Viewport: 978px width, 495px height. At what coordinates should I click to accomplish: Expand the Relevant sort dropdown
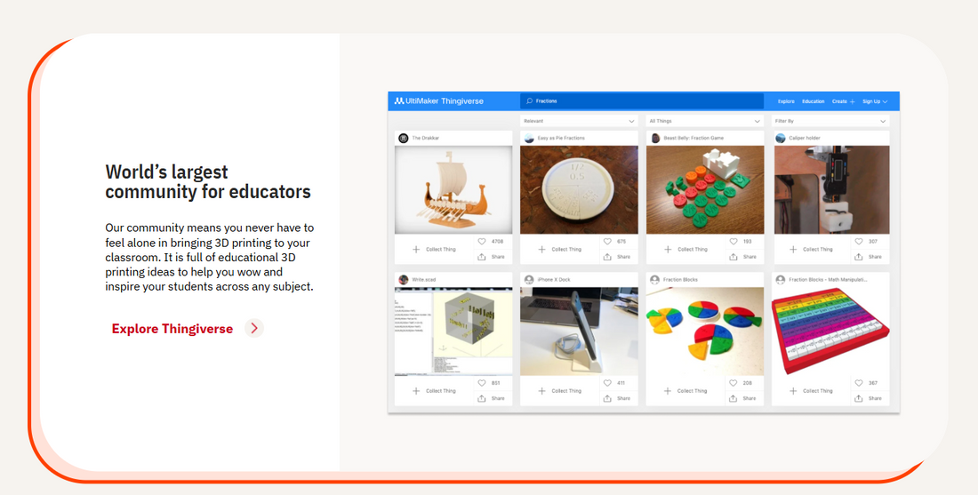tap(578, 121)
